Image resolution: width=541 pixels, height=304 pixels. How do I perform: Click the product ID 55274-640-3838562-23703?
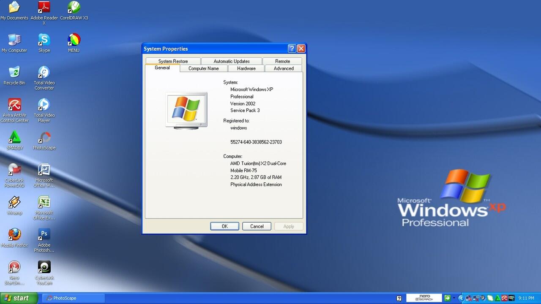[x=256, y=142]
